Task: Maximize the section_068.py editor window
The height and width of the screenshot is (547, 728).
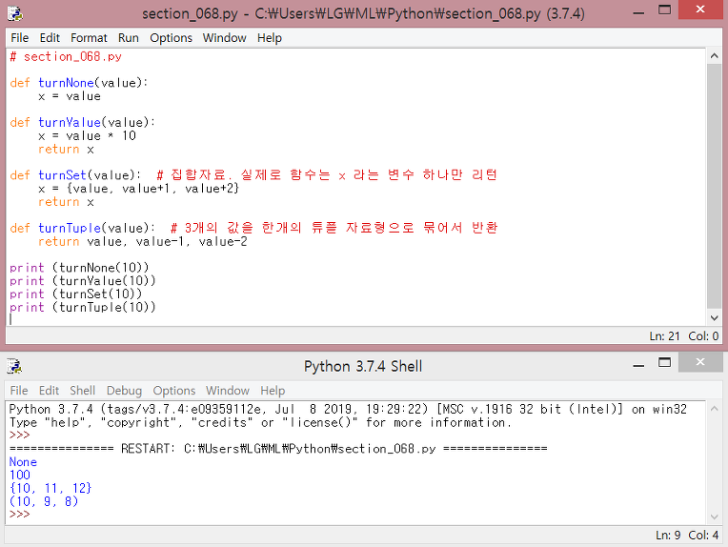Action: tap(665, 10)
